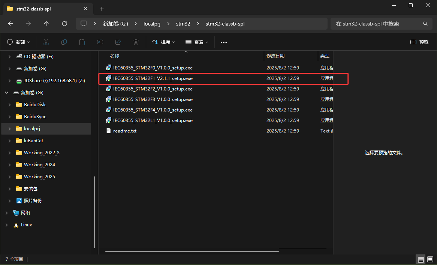The image size is (437, 265).
Task: Open a new tab with plus icon
Action: pyautogui.click(x=102, y=9)
